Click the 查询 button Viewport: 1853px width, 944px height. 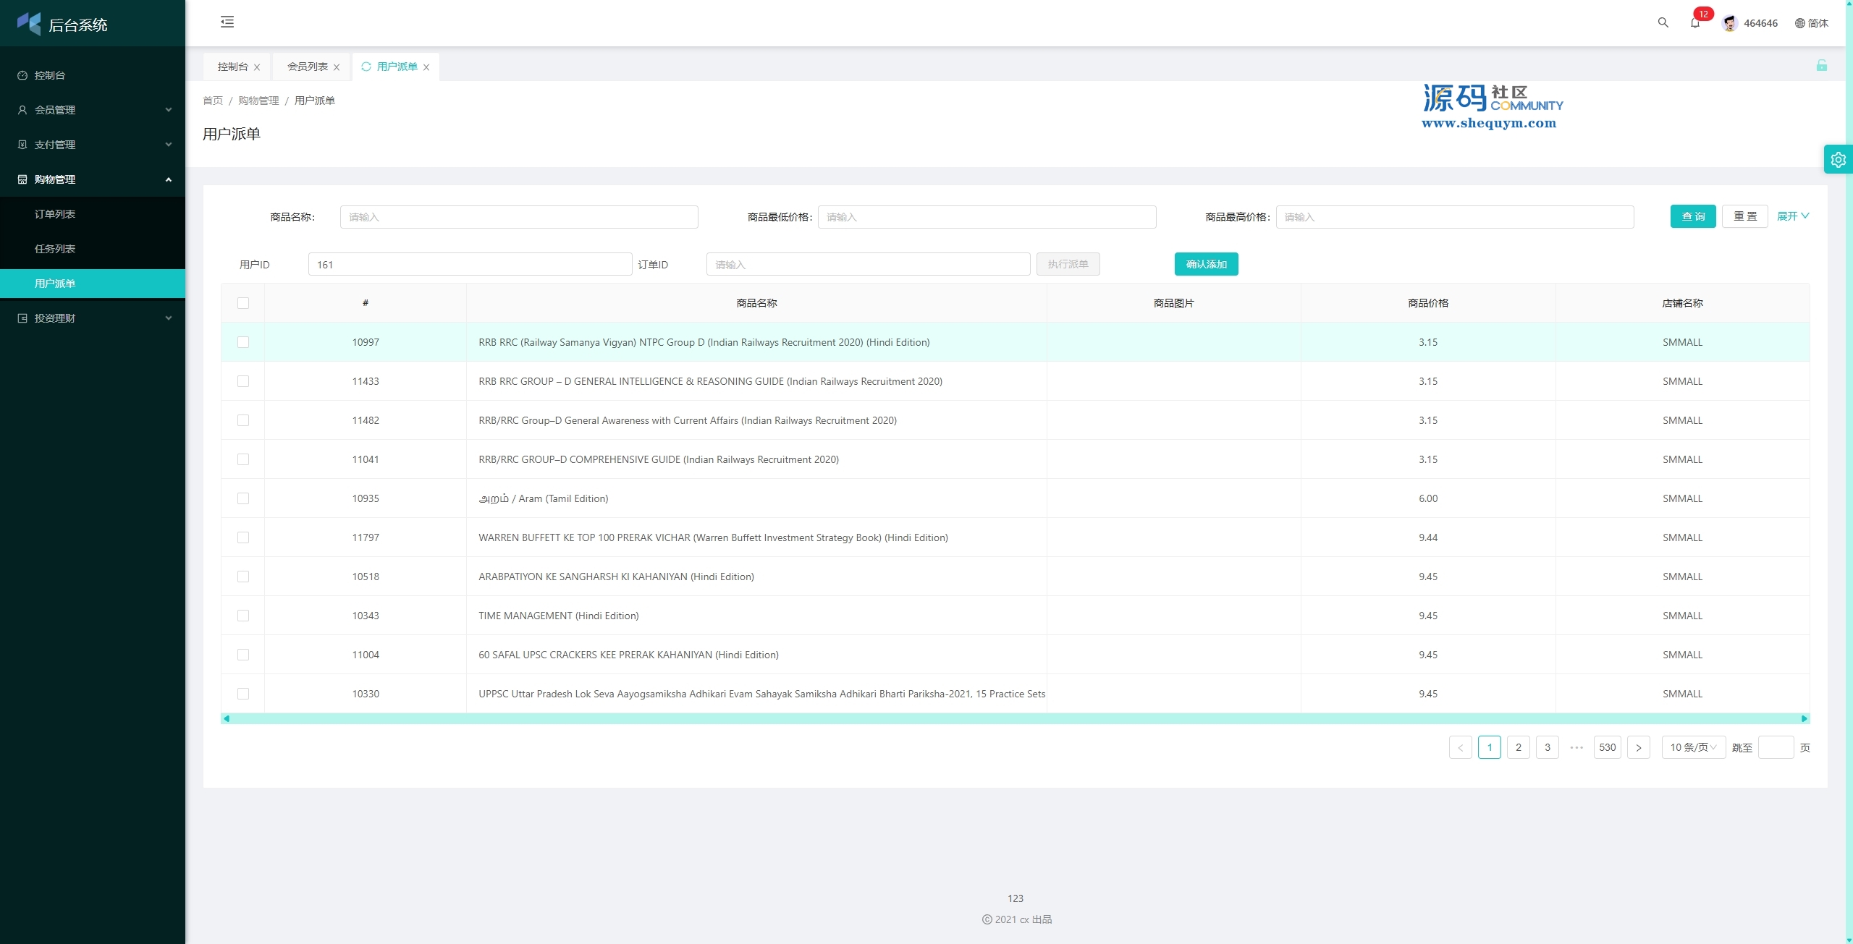[1692, 216]
